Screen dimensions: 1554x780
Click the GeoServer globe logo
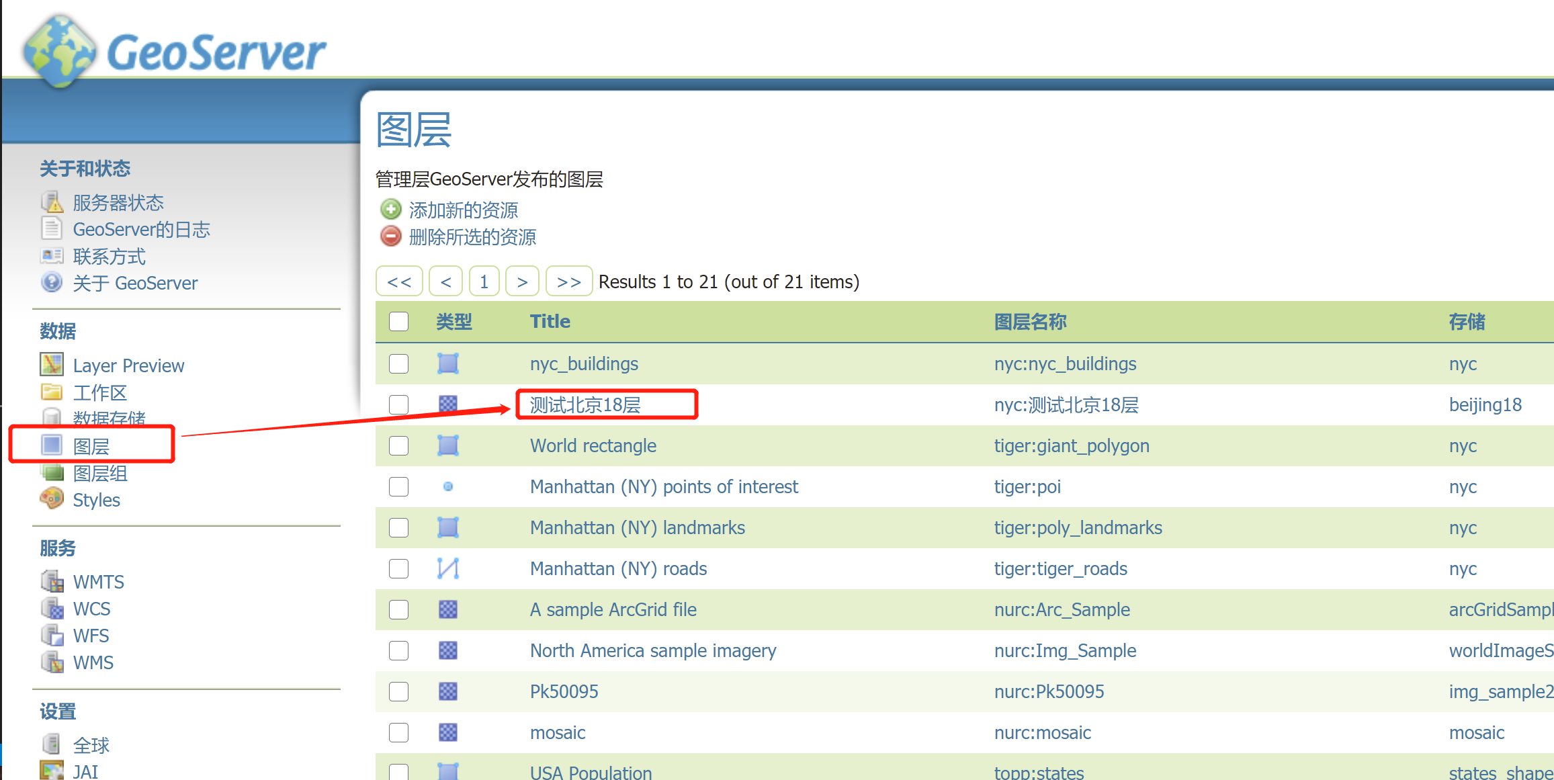(x=59, y=52)
